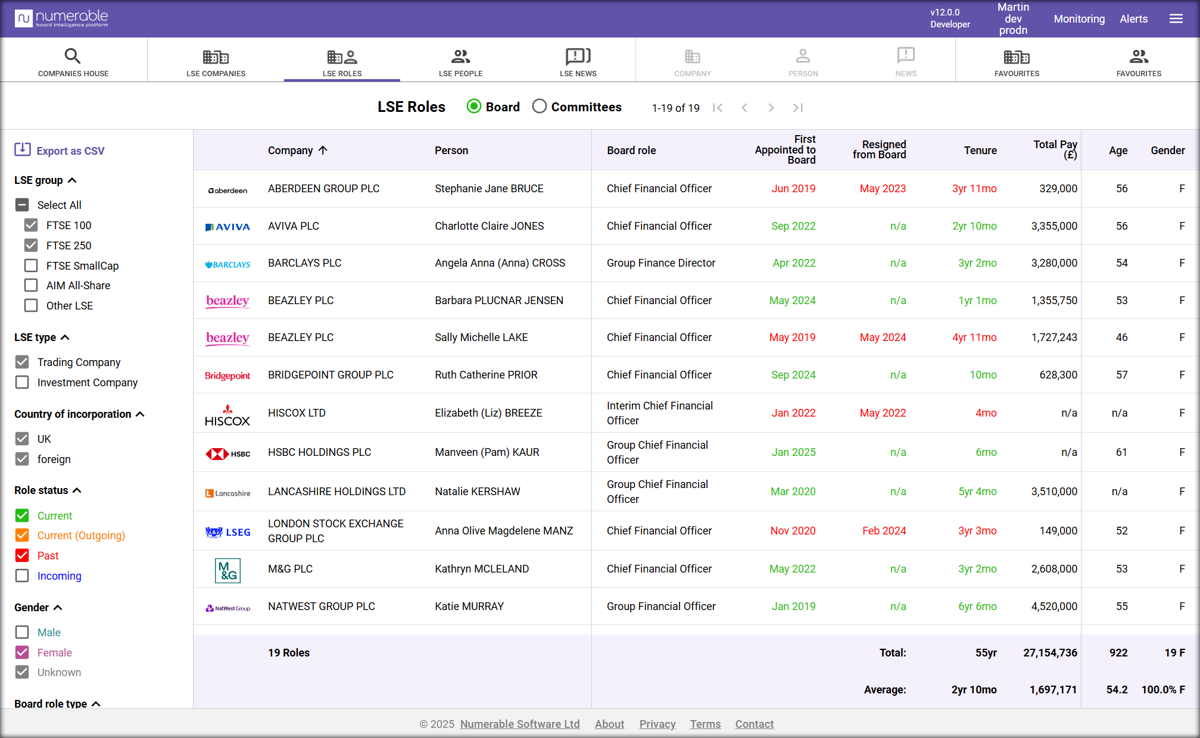
Task: Click the Bridgepoint company logo
Action: (x=227, y=376)
